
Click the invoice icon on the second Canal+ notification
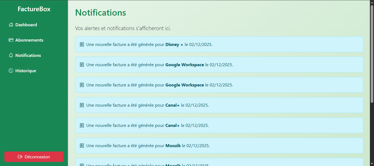click(x=82, y=126)
